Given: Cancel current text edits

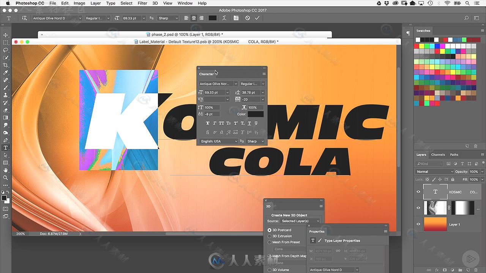Looking at the screenshot, I should click(248, 18).
